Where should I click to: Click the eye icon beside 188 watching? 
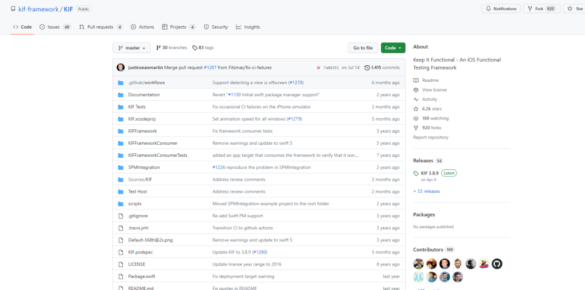(x=416, y=118)
